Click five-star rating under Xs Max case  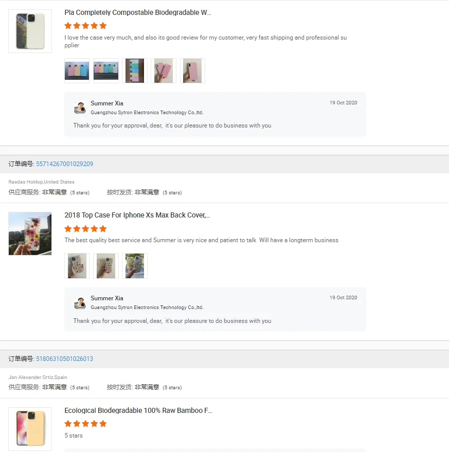85,229
